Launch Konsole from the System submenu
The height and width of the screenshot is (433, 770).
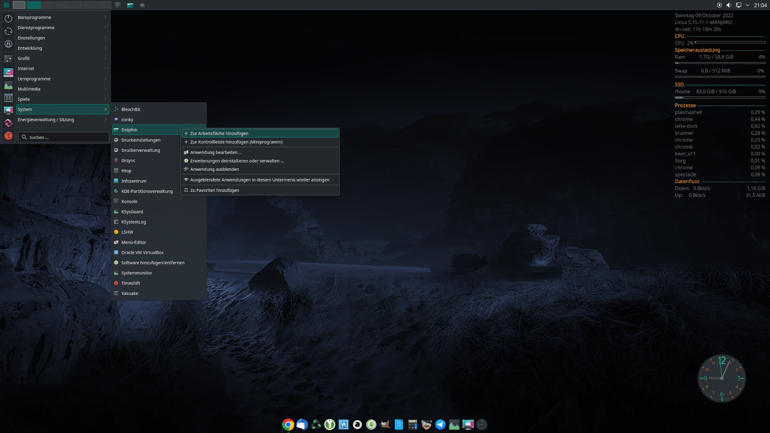point(159,202)
